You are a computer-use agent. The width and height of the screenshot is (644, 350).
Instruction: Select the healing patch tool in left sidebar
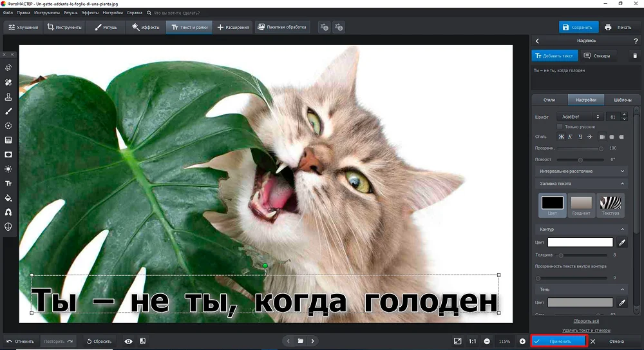pos(8,83)
